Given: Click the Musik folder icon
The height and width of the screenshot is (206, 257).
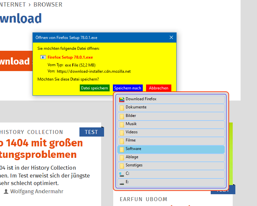Looking at the screenshot, I should point(122,124).
